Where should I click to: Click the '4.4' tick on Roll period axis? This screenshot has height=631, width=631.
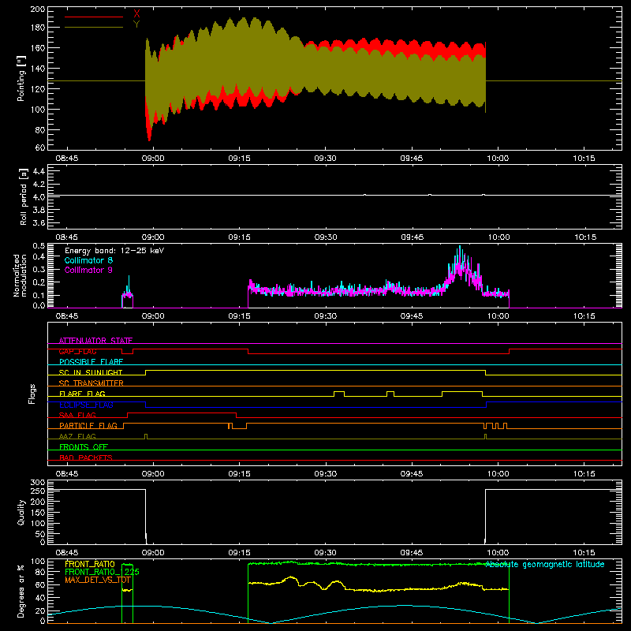click(x=39, y=171)
